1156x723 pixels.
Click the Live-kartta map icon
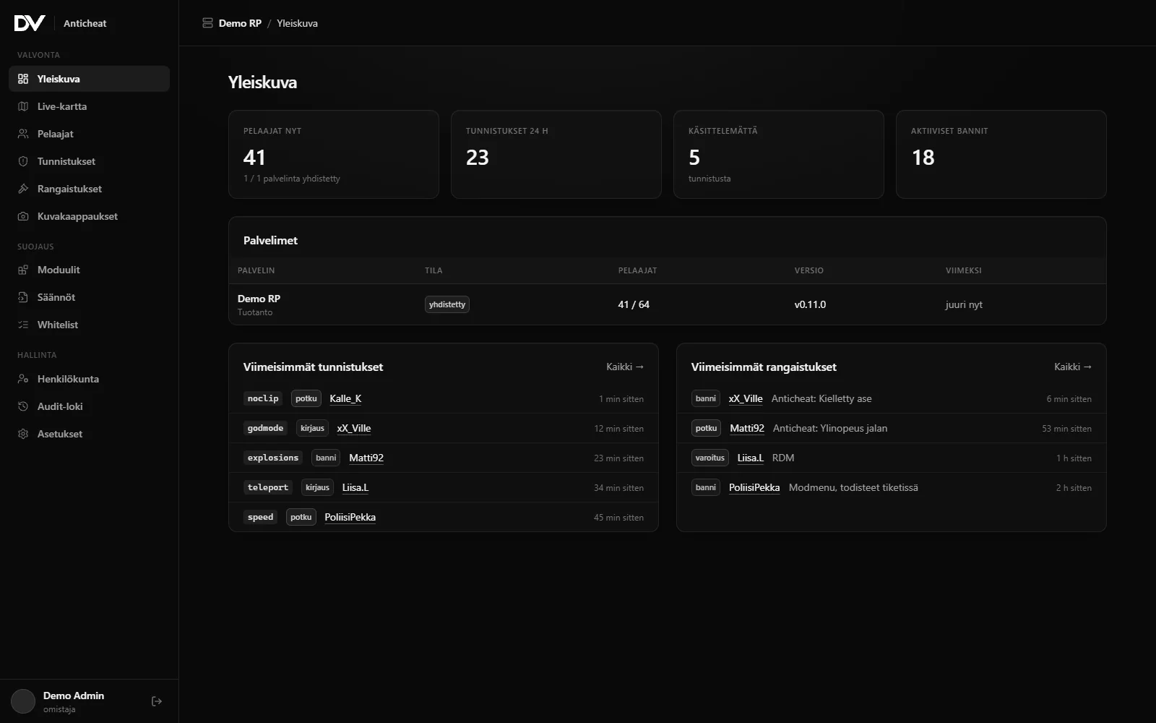23,106
